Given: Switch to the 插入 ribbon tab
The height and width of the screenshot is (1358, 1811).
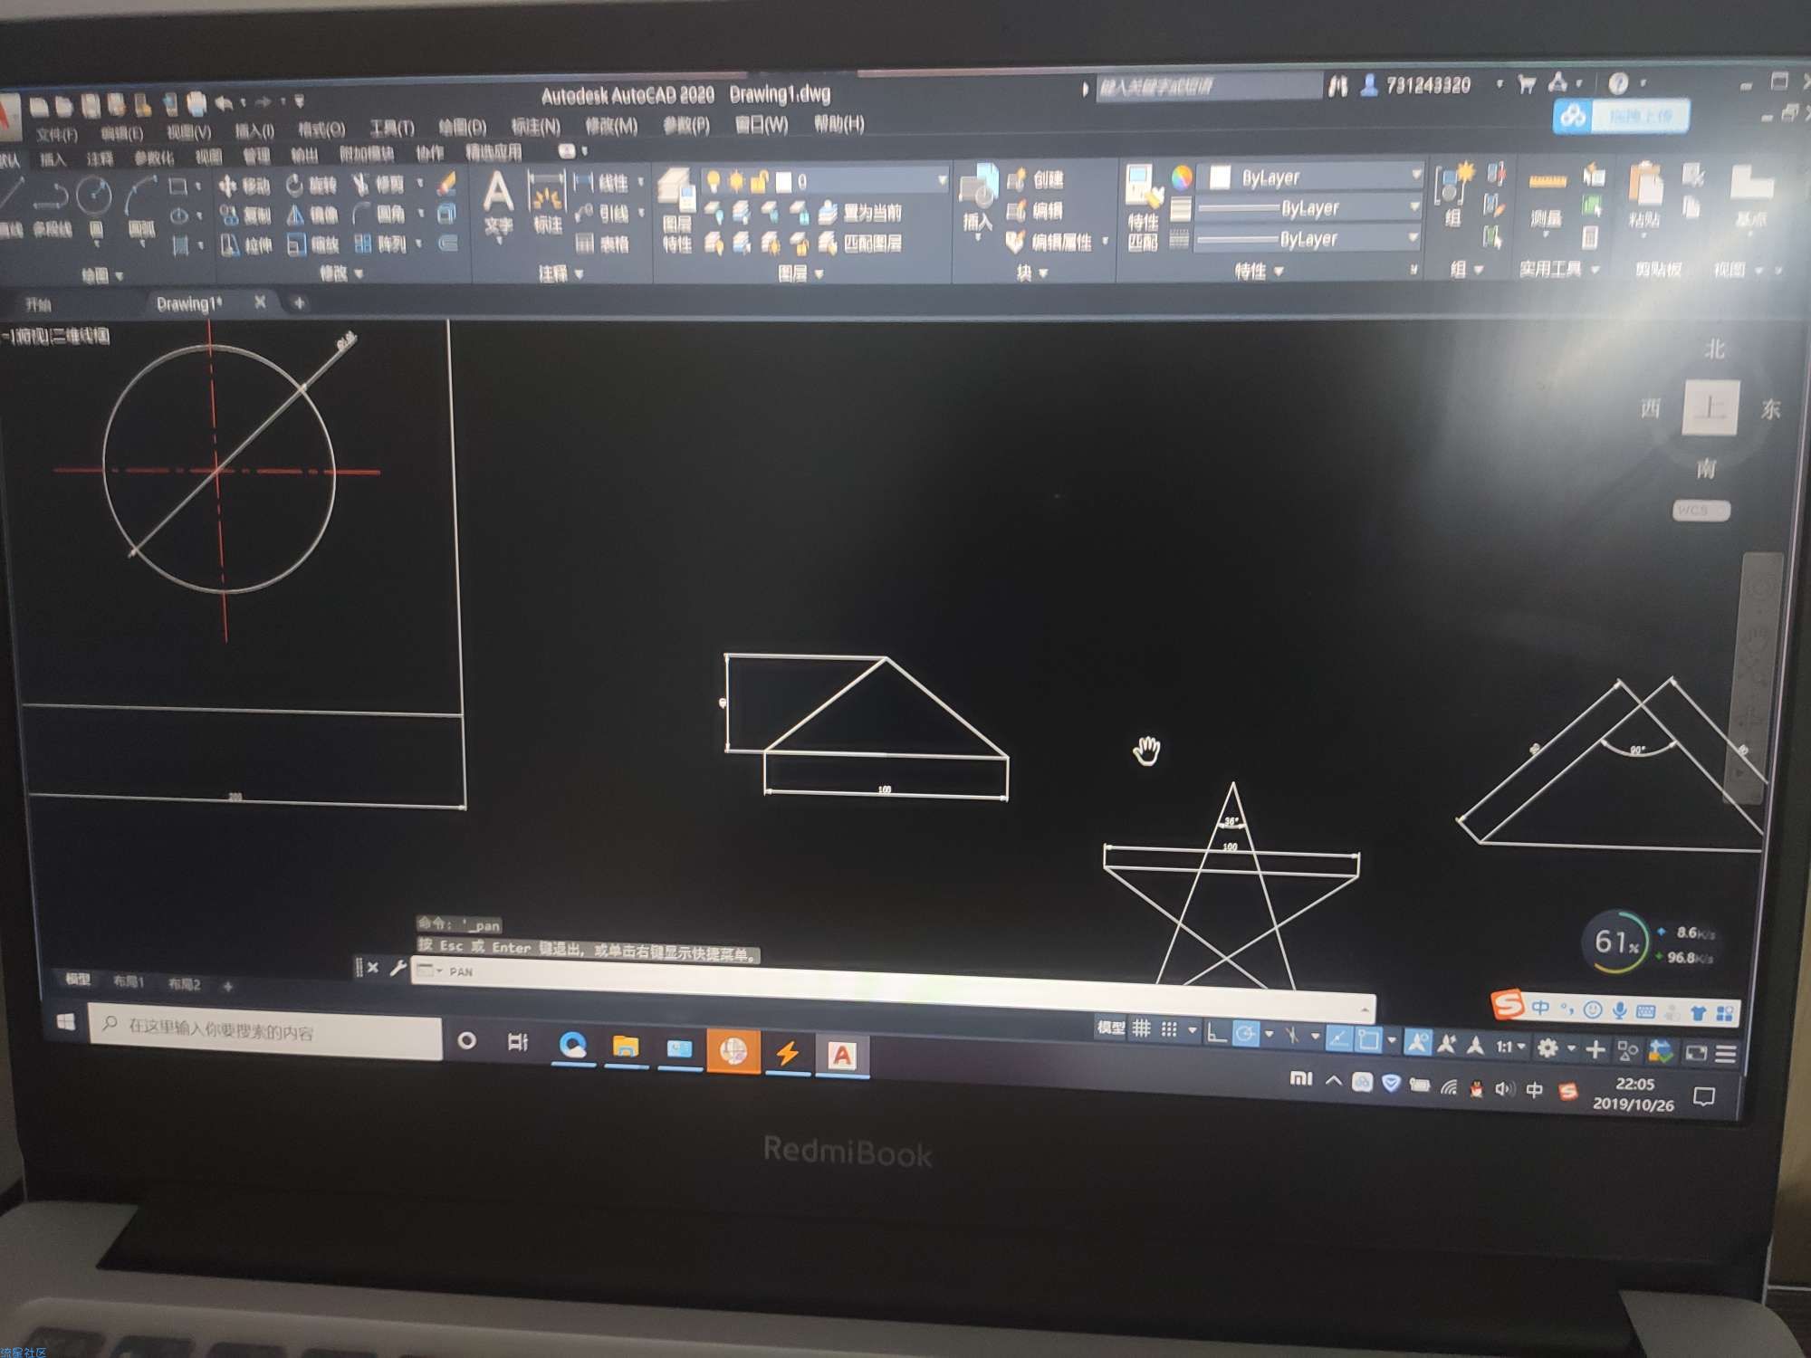Looking at the screenshot, I should tap(53, 159).
